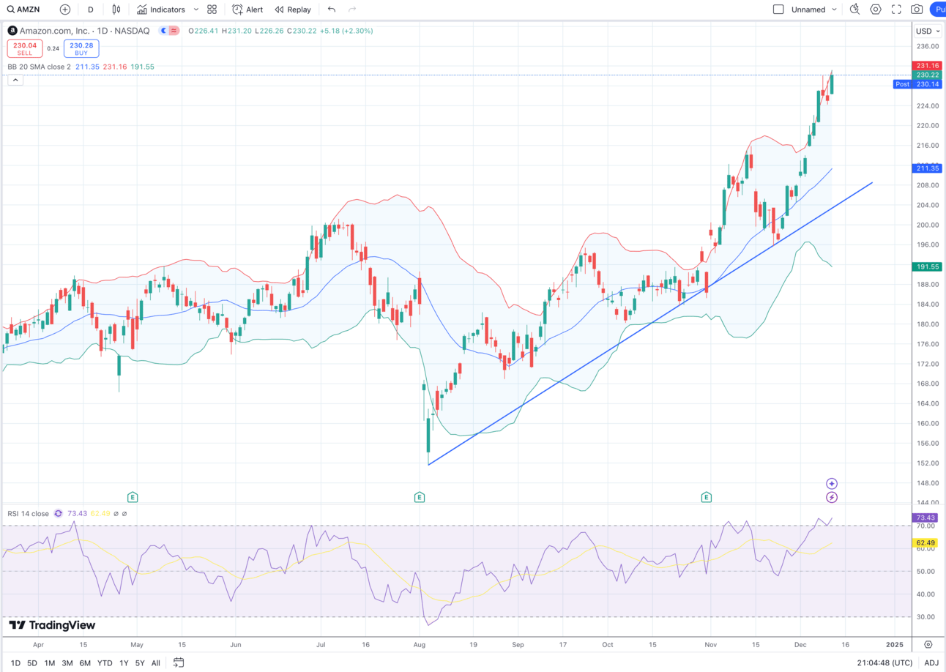
Task: Enter fullscreen mode
Action: (896, 10)
